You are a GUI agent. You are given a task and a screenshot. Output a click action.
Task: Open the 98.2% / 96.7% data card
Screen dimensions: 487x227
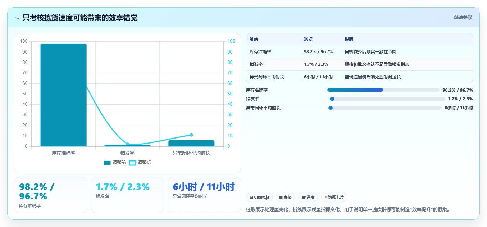(x=51, y=195)
